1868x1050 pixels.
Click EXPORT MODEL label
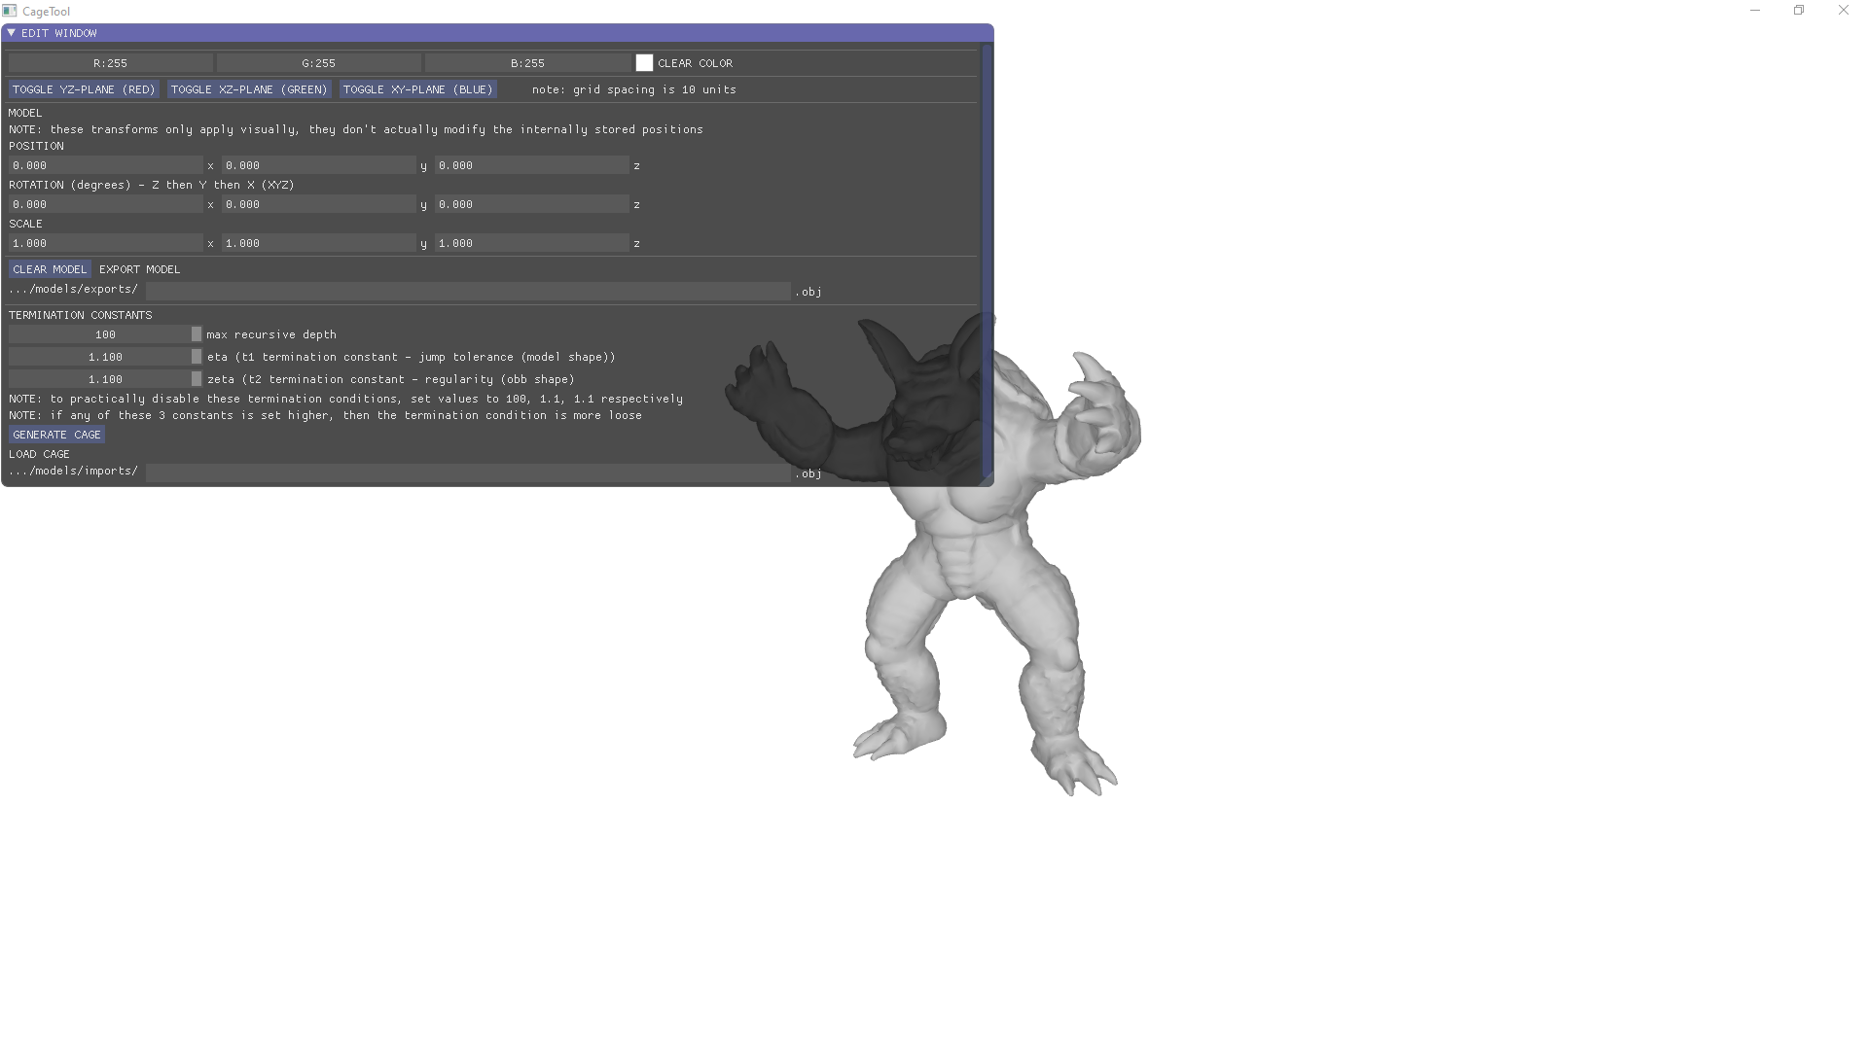(x=139, y=269)
